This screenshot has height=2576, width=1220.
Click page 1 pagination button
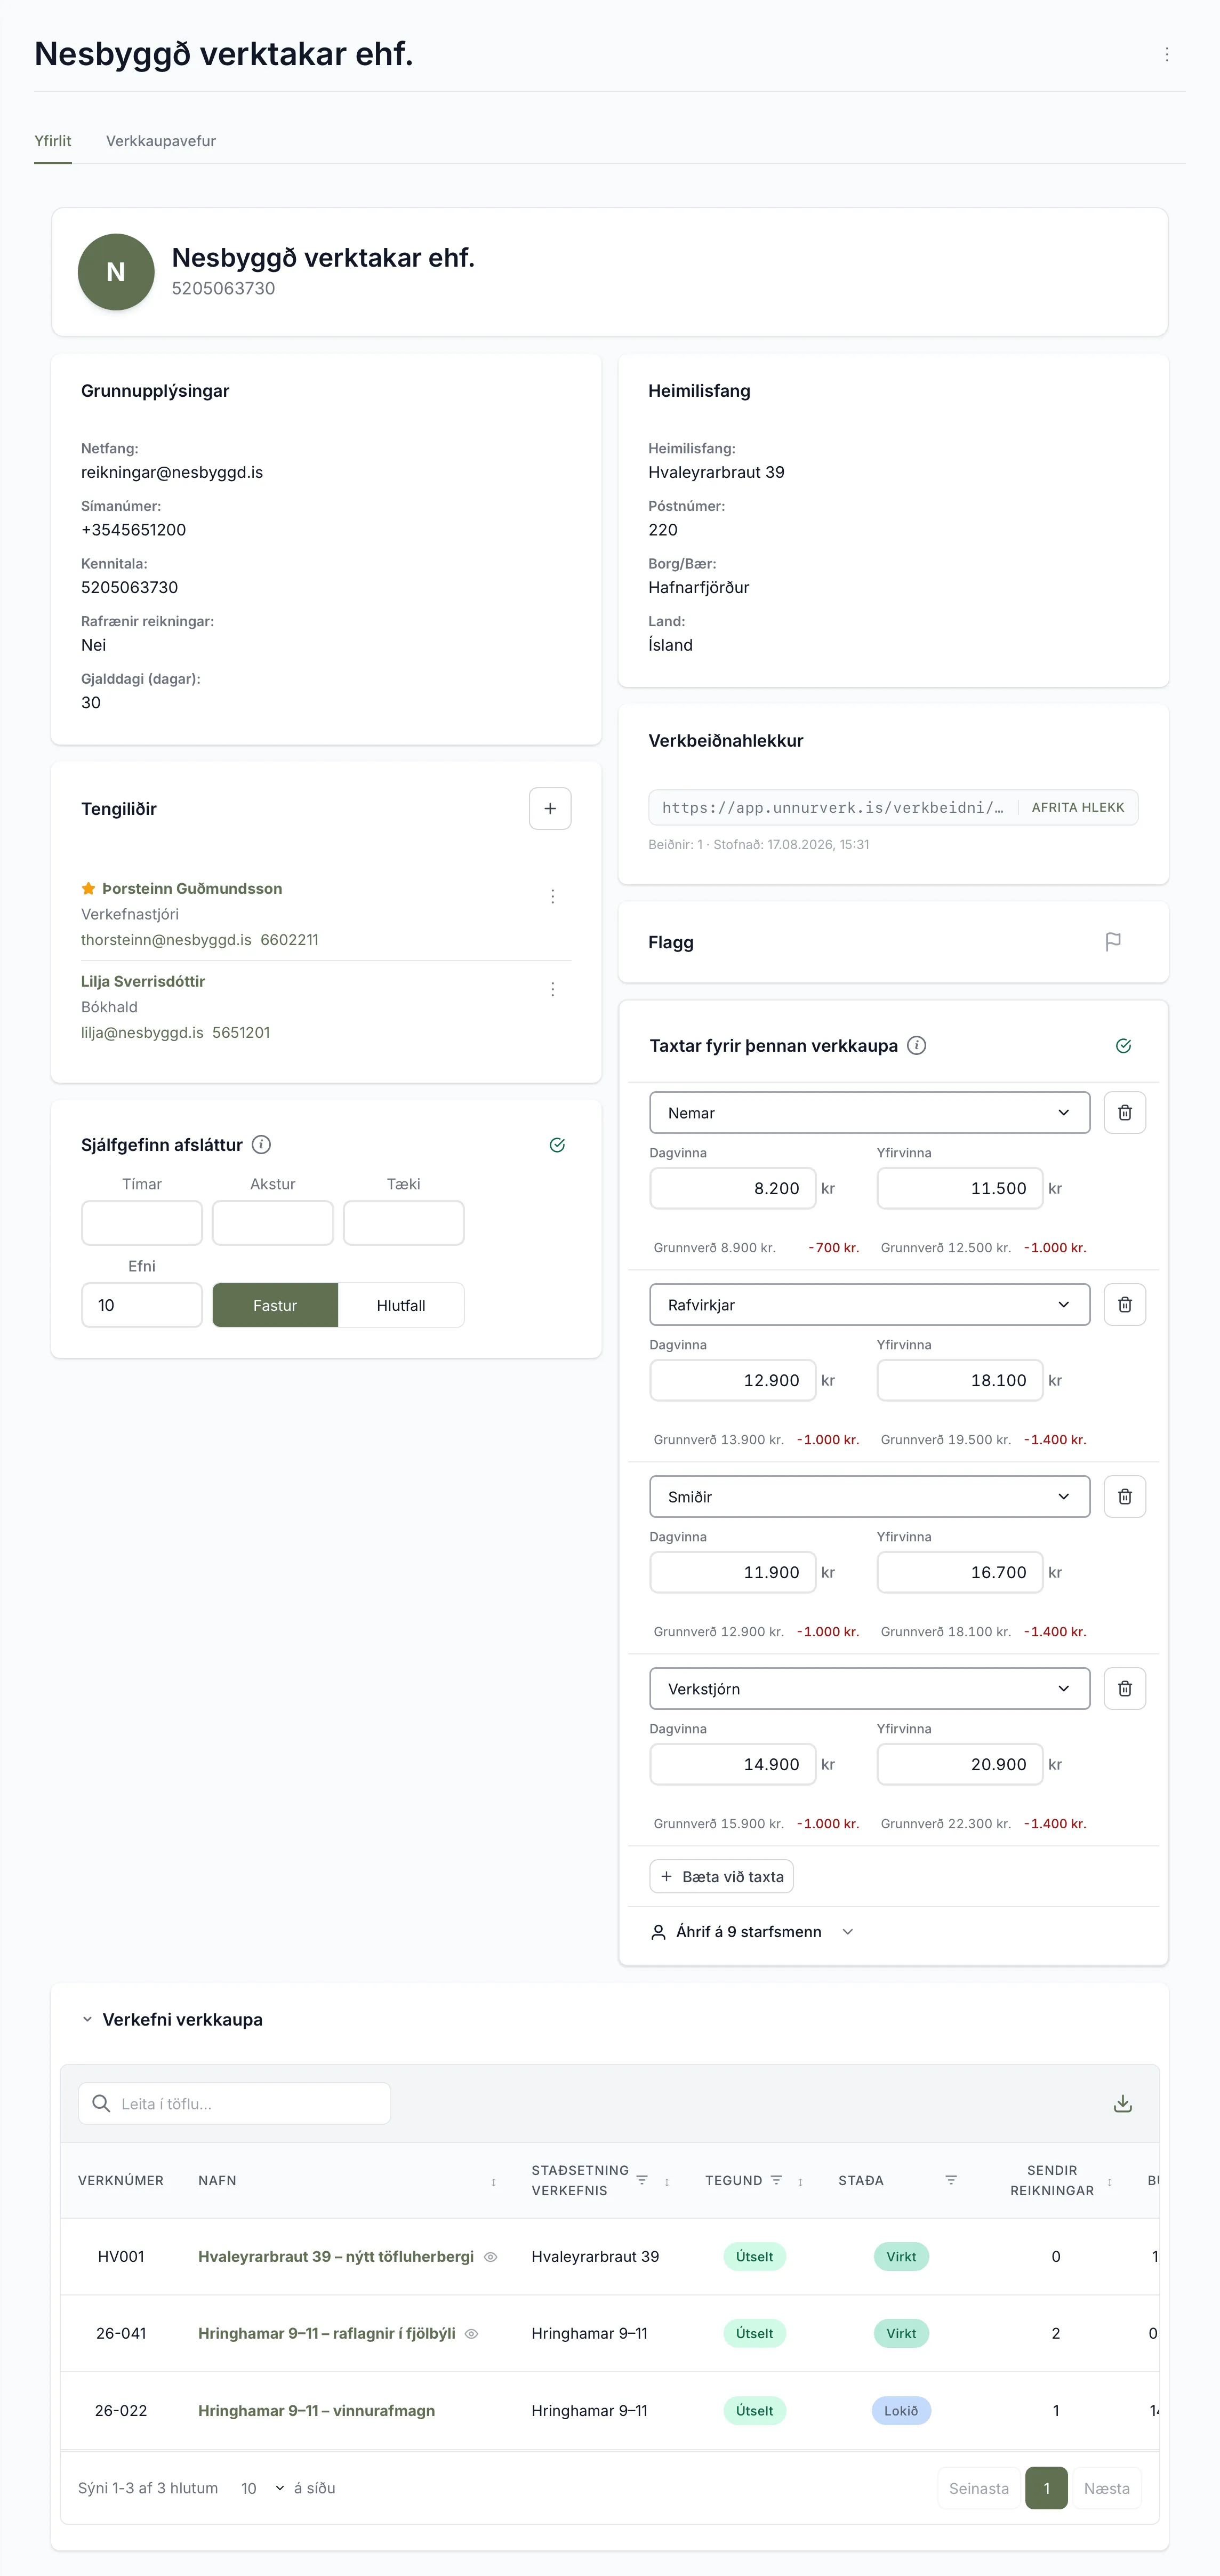1046,2488
